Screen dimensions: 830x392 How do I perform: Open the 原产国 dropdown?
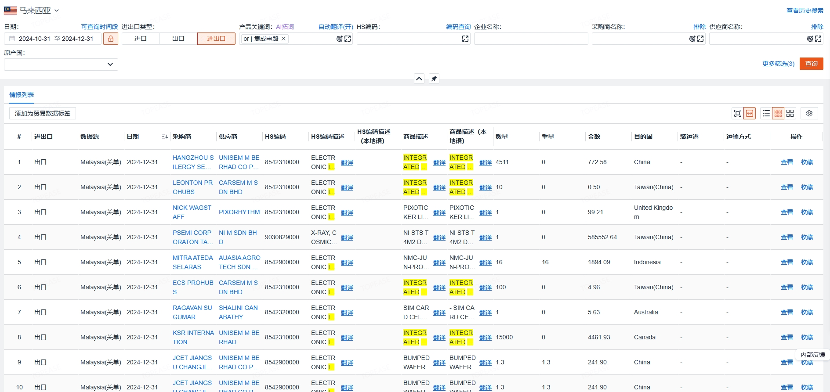coord(61,65)
